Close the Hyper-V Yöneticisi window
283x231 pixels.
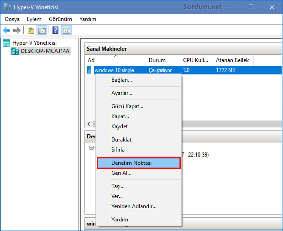[x=272, y=7]
